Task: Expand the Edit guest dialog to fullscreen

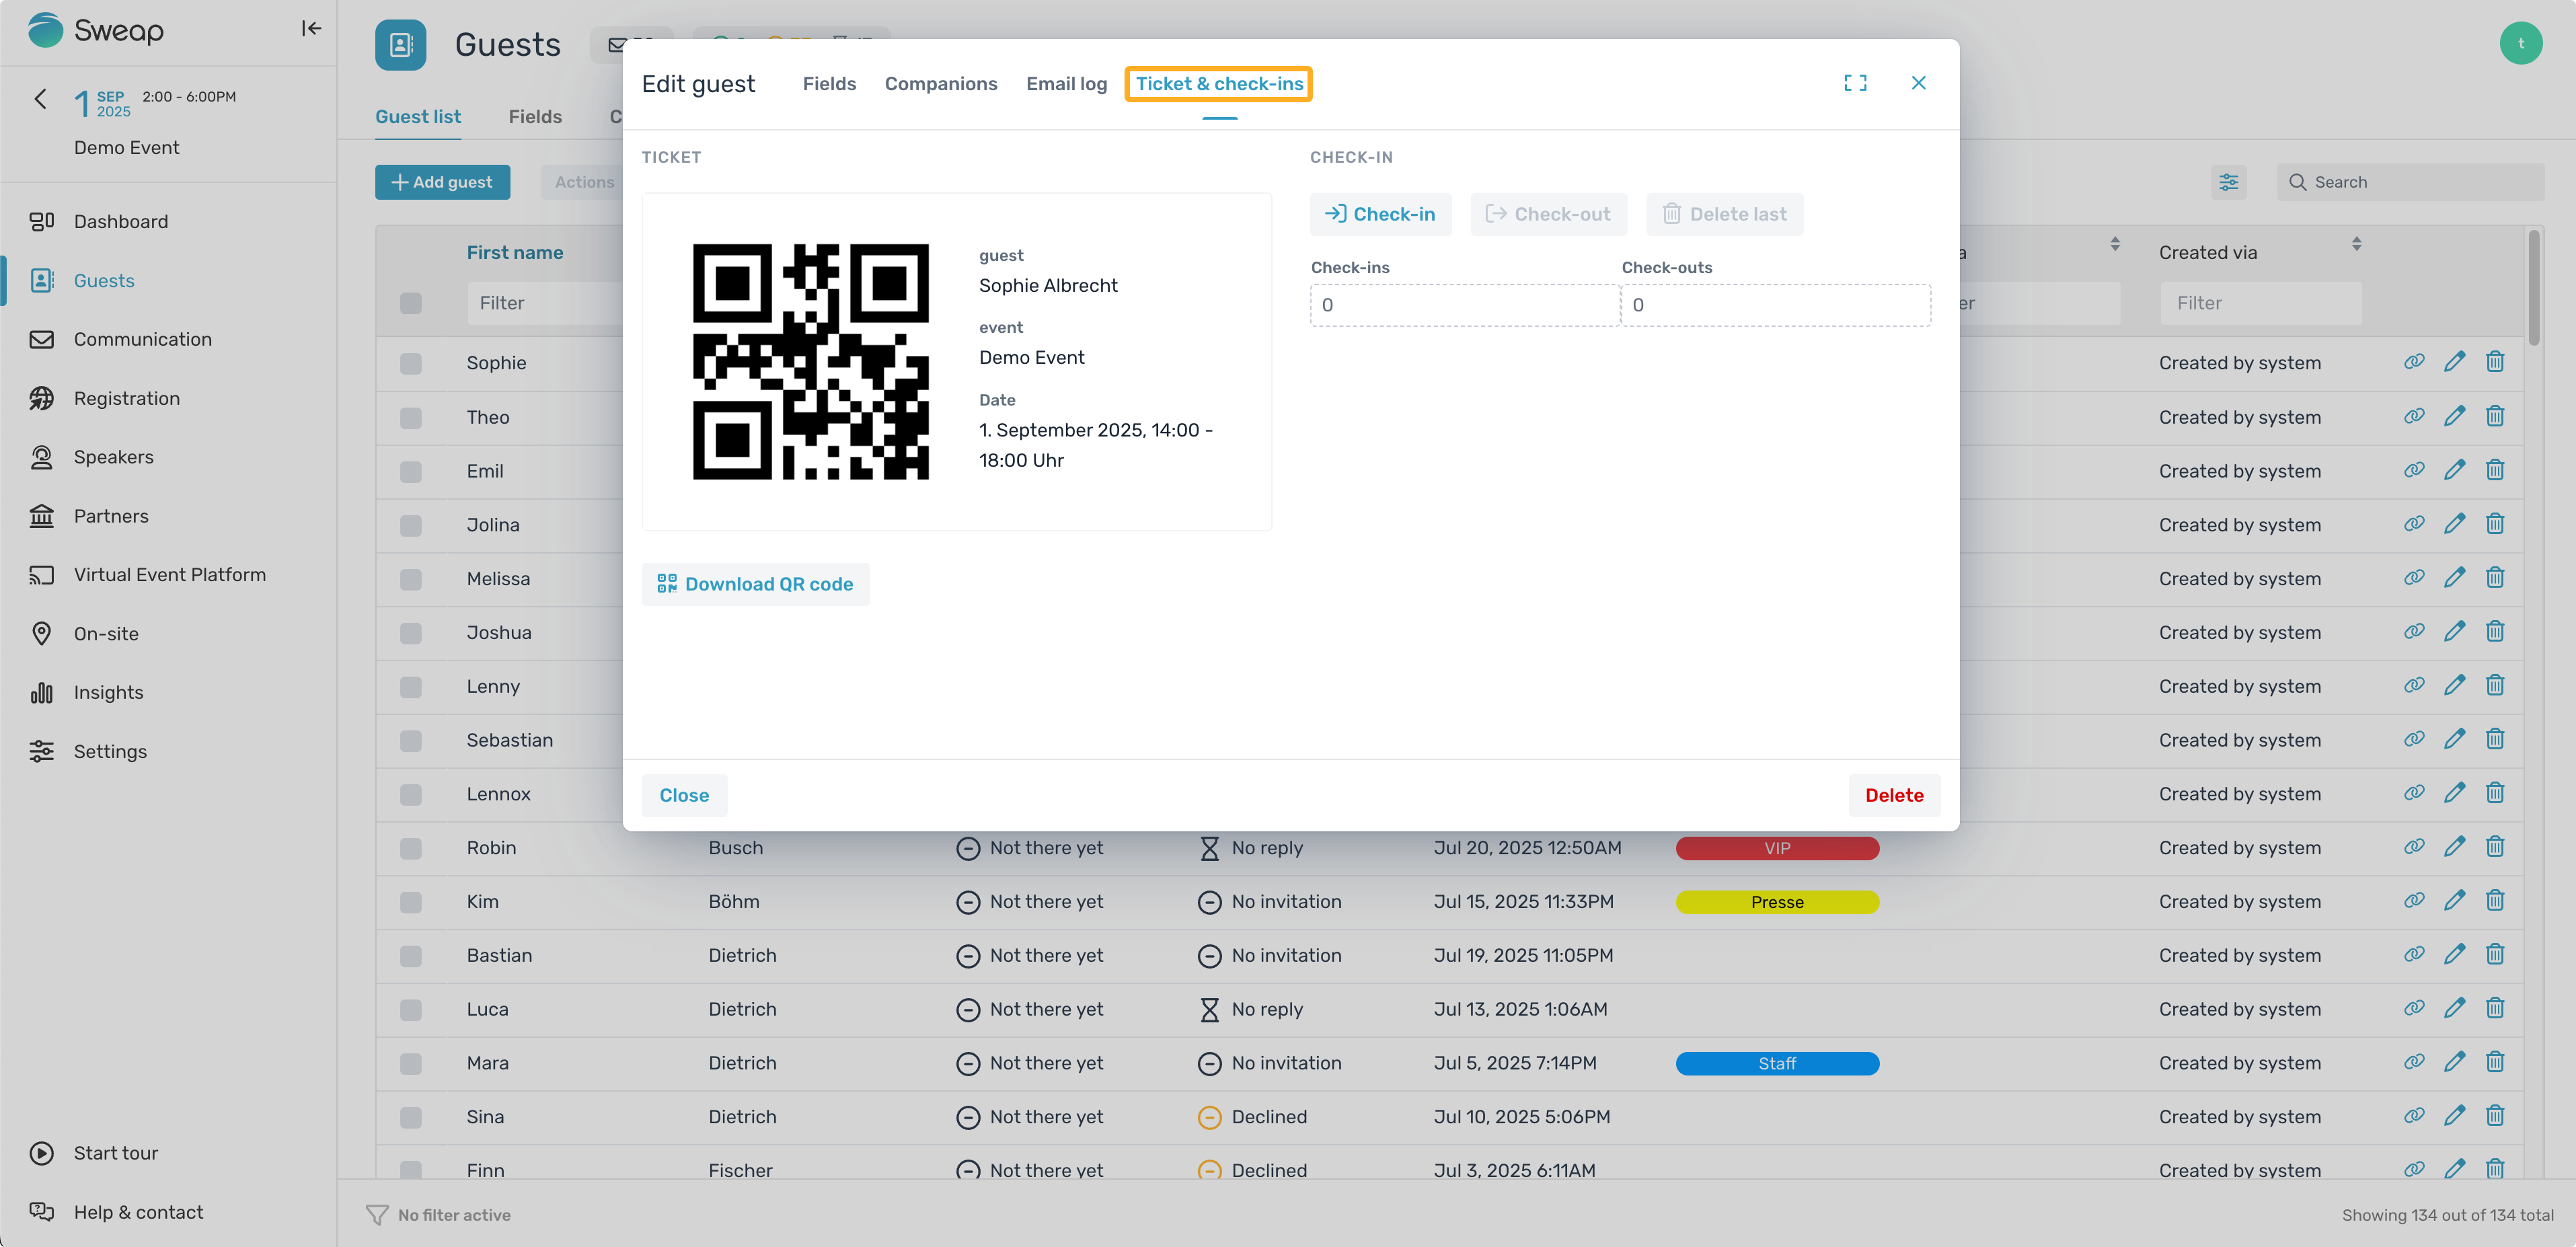Action: click(1855, 83)
